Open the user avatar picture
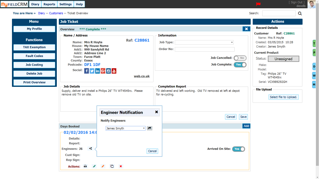This screenshot has width=319, height=179. (x=311, y=4)
